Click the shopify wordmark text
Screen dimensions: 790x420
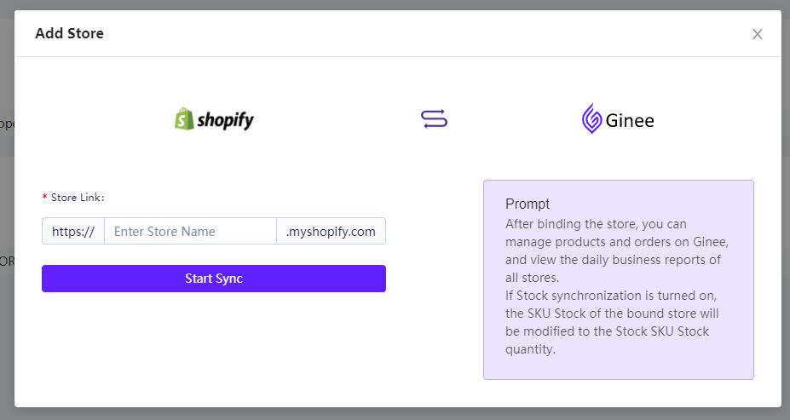pyautogui.click(x=225, y=120)
